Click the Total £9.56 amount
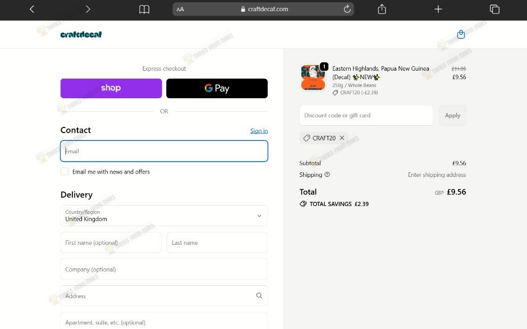This screenshot has height=329, width=527. pos(456,192)
